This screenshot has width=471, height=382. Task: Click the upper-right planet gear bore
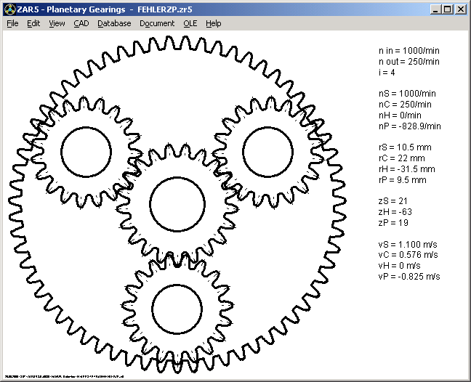(267, 151)
